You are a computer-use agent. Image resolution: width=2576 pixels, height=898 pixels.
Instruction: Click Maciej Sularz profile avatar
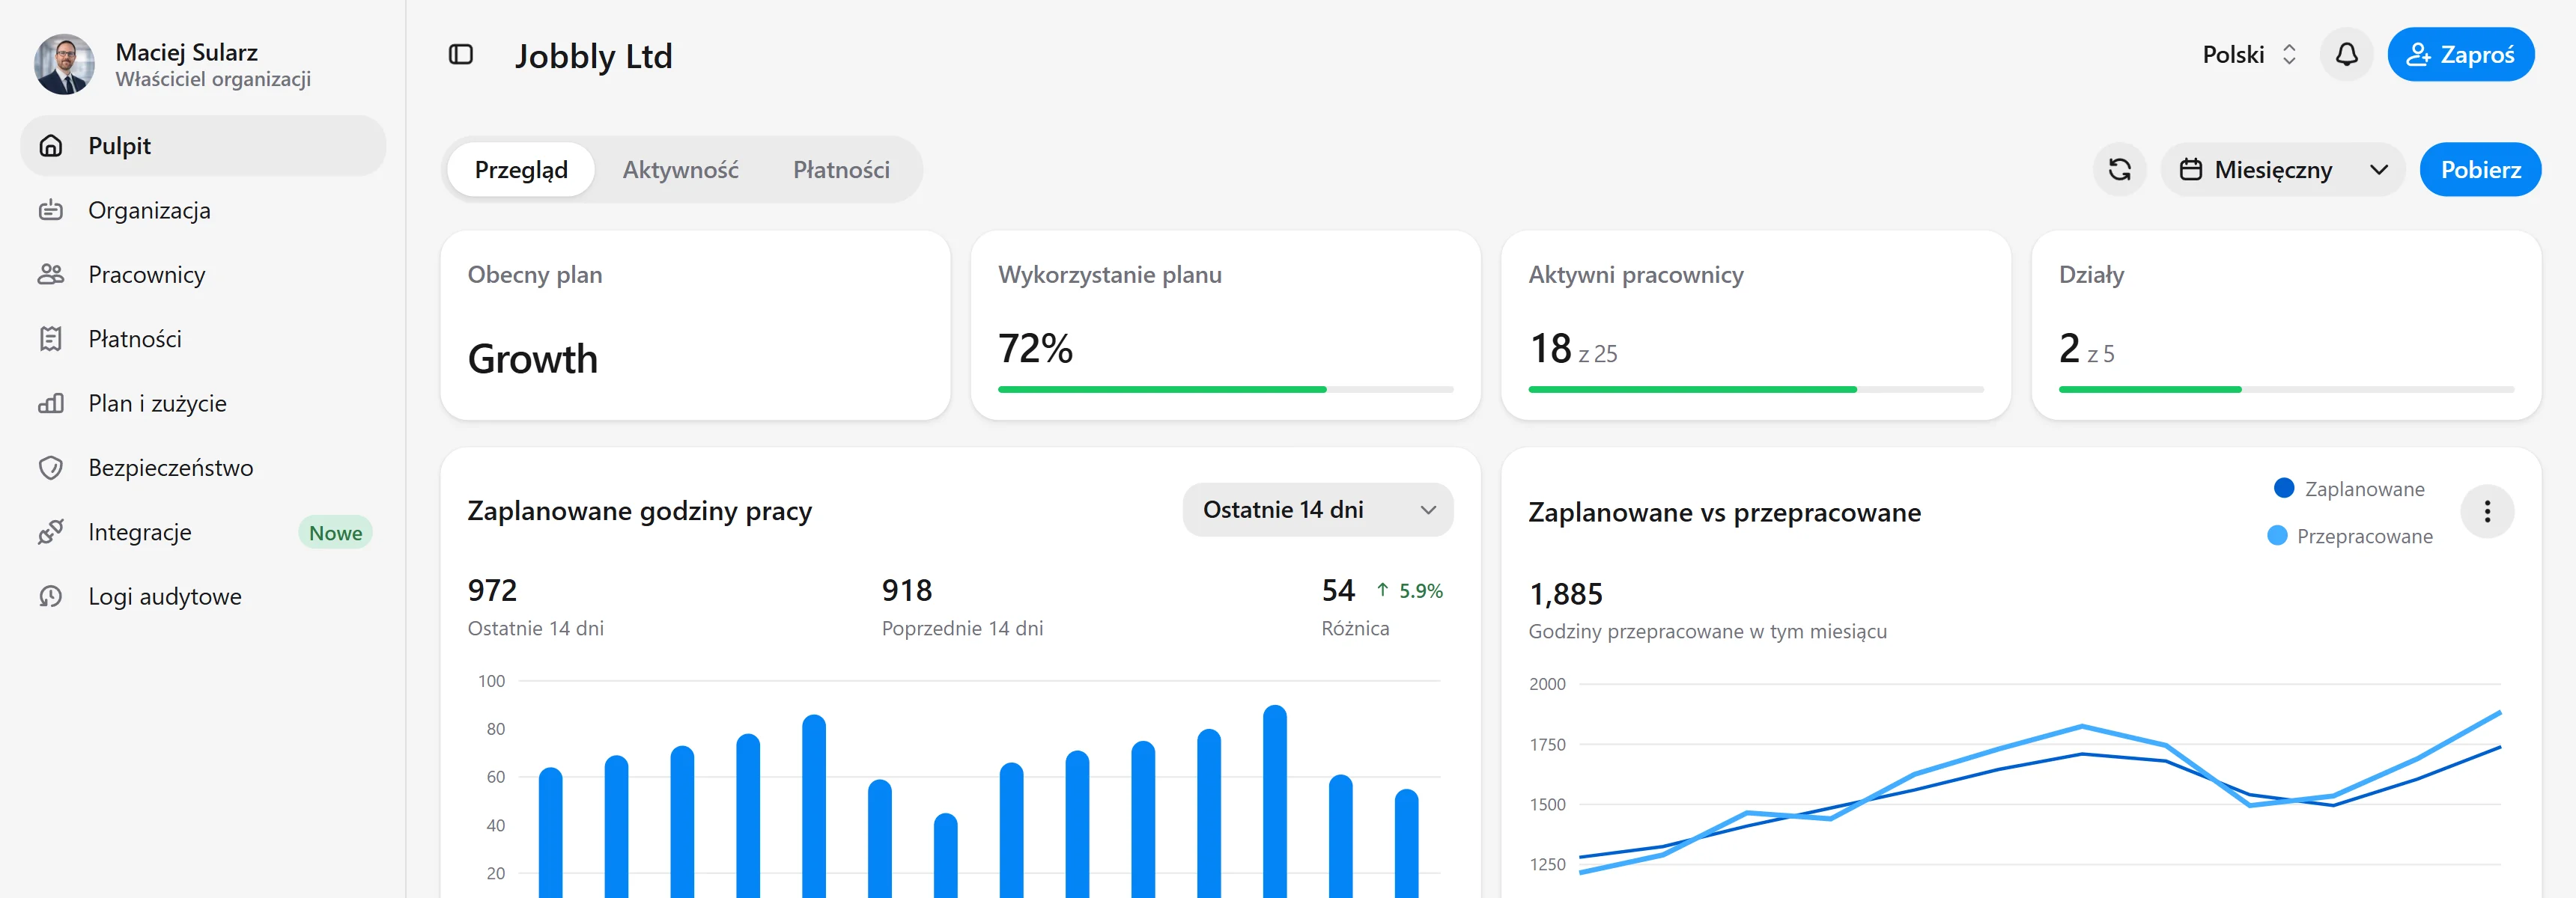pyautogui.click(x=65, y=65)
